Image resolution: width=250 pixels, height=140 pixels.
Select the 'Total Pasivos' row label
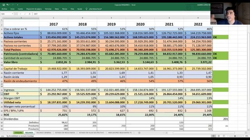[x=21, y=50]
